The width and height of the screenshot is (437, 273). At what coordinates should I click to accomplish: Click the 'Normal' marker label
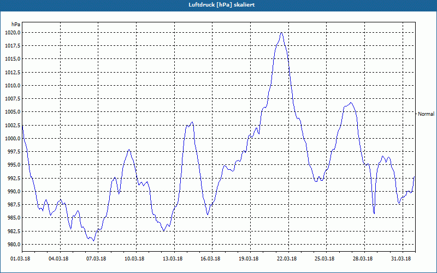point(426,114)
